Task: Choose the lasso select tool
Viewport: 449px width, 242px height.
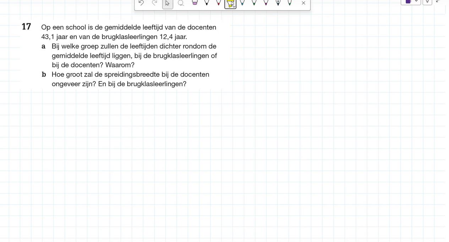Action: [181, 3]
